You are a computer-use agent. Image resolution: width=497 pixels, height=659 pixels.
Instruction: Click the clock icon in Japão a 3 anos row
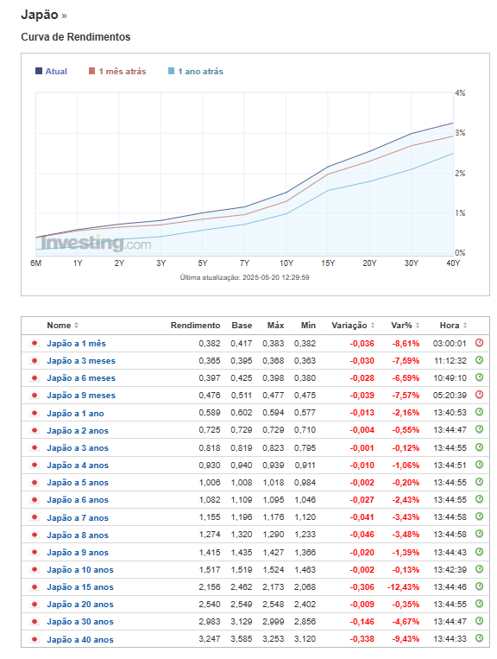coord(479,447)
